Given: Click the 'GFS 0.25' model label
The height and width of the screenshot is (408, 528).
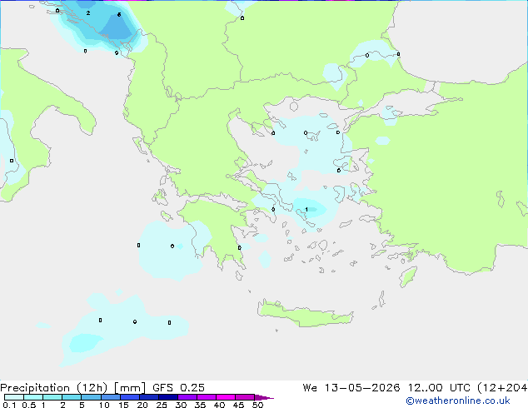Looking at the screenshot, I should pos(178,388).
